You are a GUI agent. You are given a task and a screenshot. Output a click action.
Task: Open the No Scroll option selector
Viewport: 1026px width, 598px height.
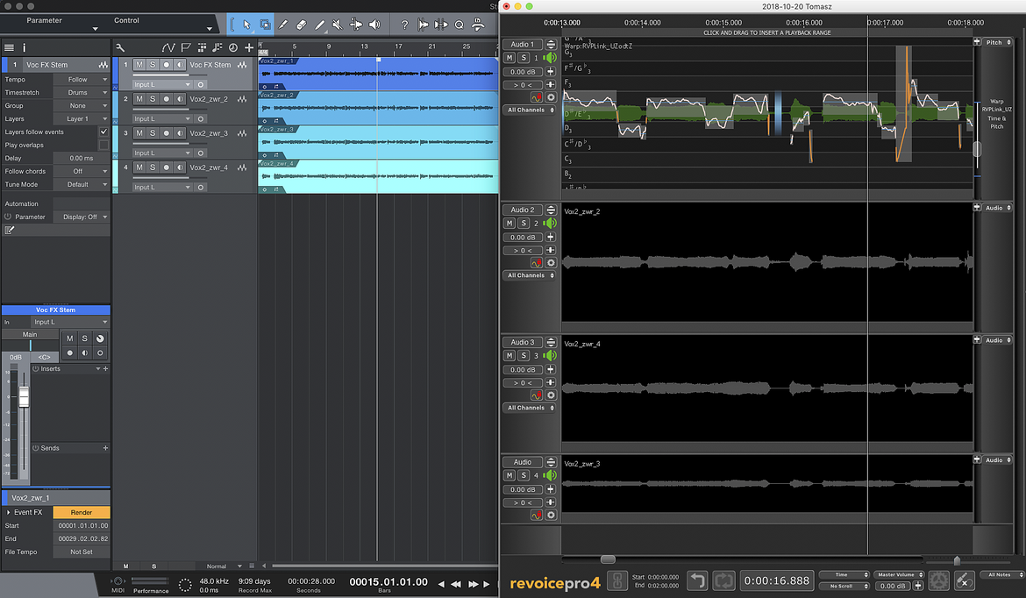point(844,587)
